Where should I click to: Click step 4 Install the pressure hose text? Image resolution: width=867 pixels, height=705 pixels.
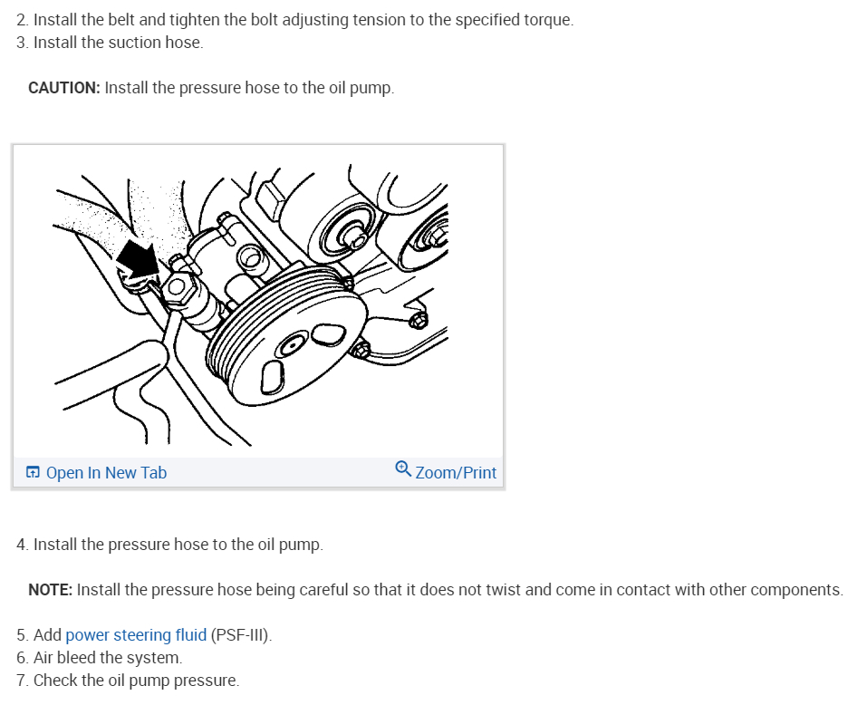pyautogui.click(x=169, y=545)
